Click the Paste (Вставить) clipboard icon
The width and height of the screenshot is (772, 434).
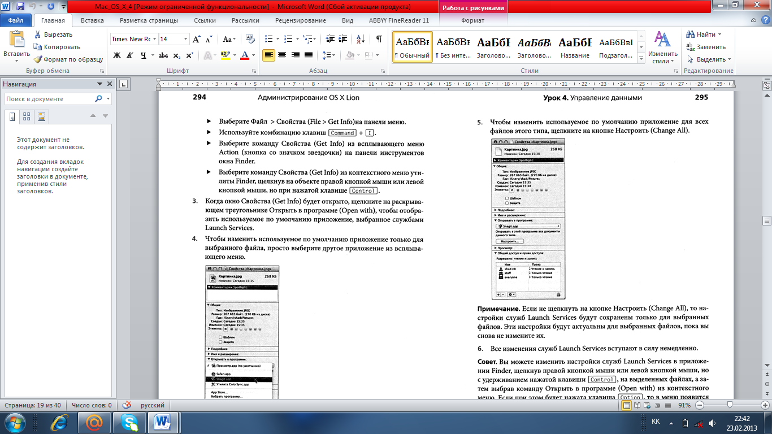coord(16,40)
